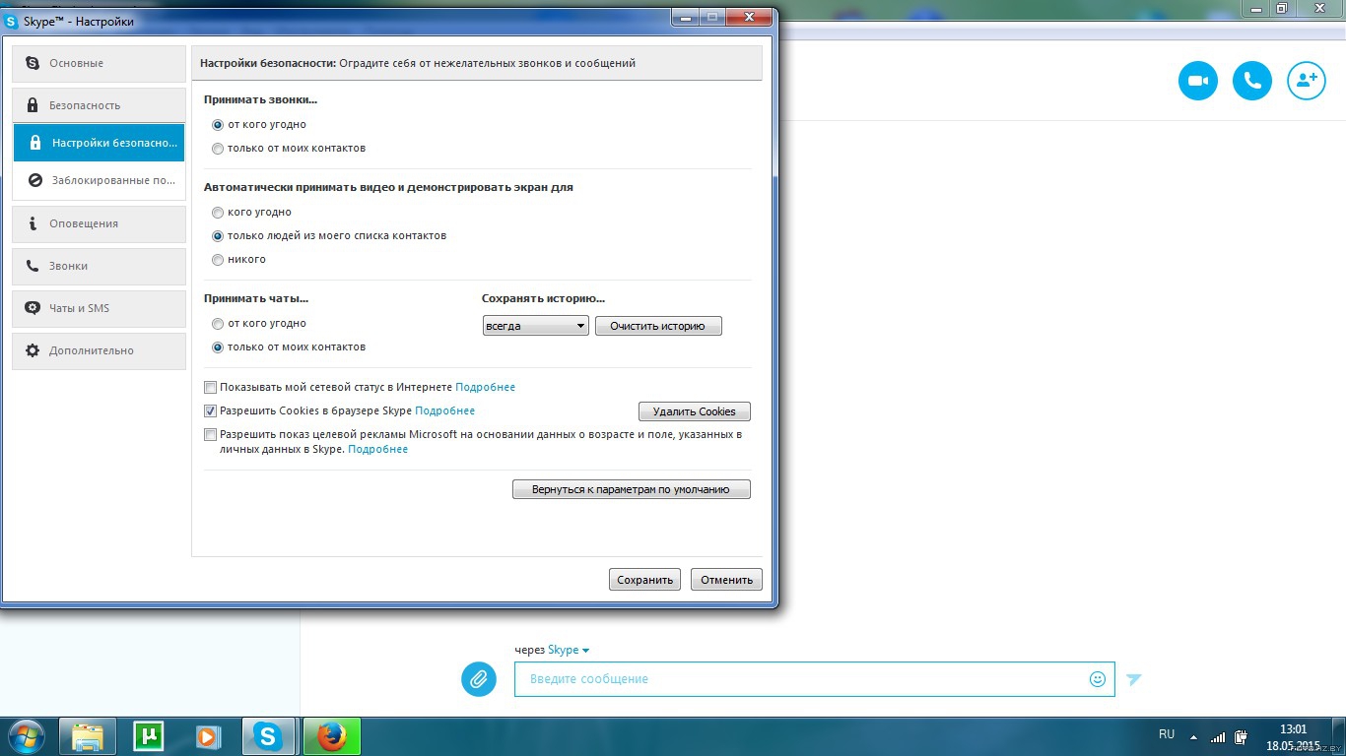This screenshot has height=756, width=1346.
Task: Open media player from taskbar
Action: pos(208,736)
